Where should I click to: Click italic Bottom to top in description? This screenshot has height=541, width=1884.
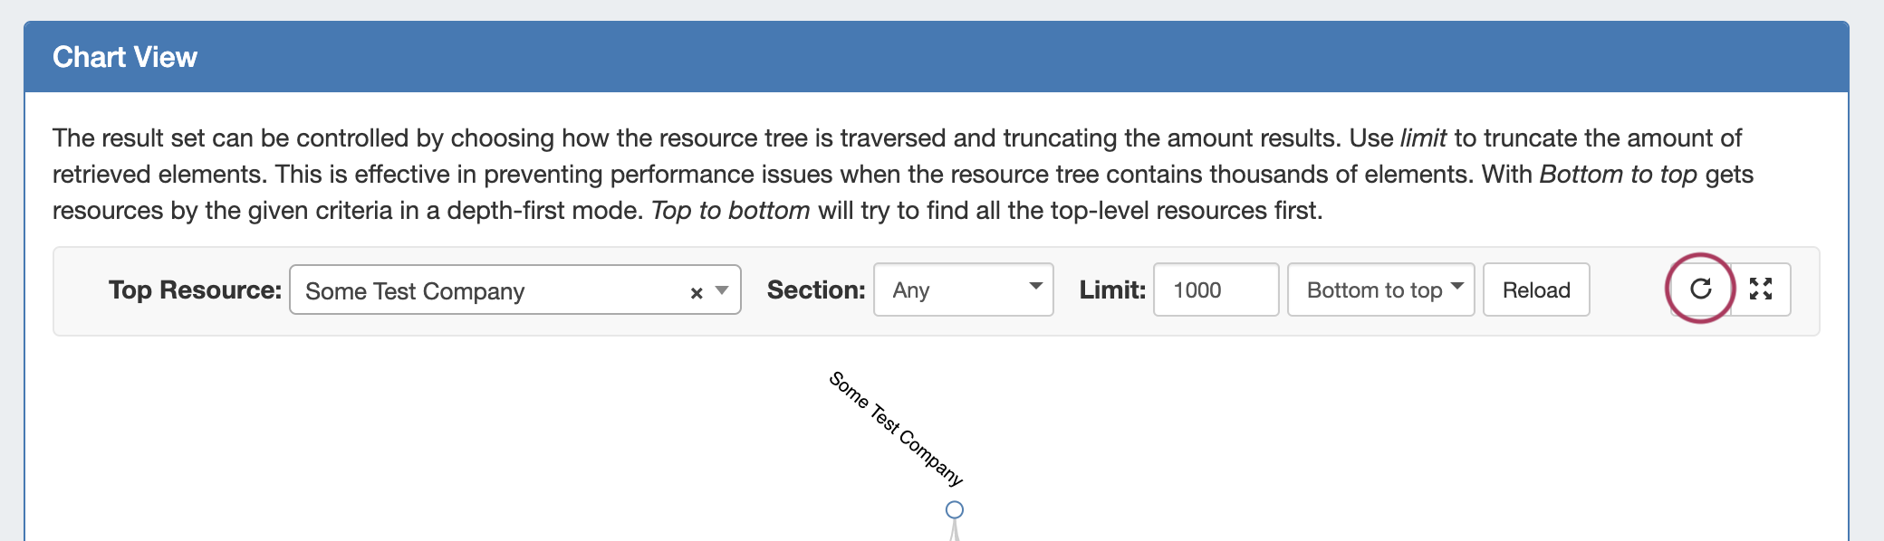[x=1618, y=175]
